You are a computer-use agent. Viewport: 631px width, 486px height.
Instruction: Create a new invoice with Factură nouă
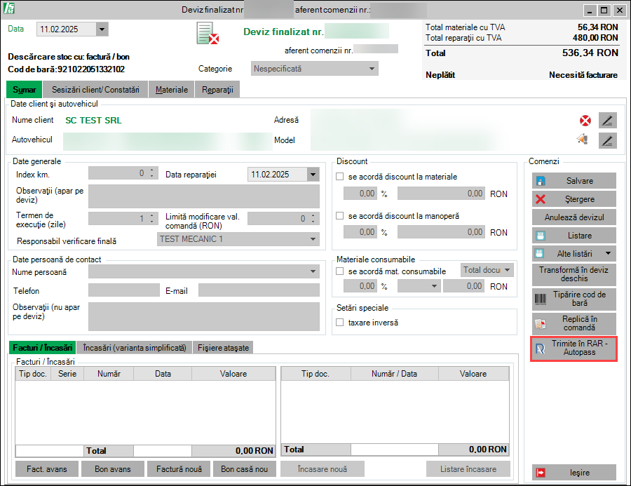coord(179,469)
